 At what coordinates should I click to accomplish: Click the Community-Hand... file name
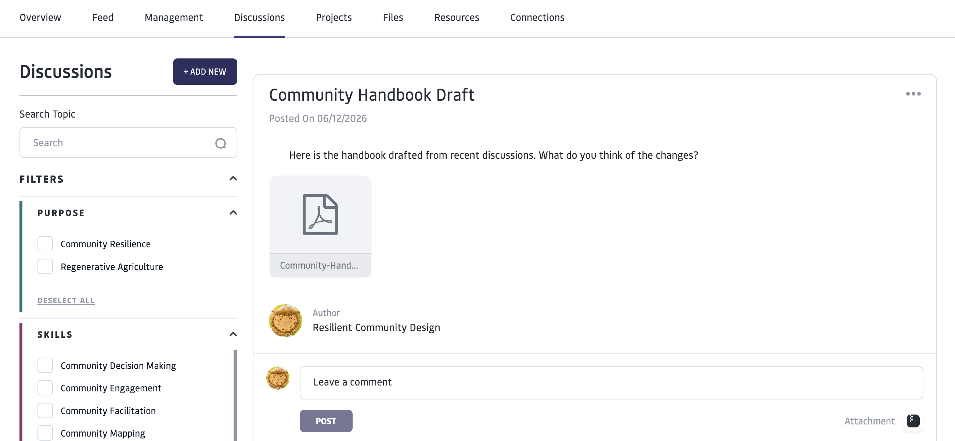pyautogui.click(x=319, y=266)
